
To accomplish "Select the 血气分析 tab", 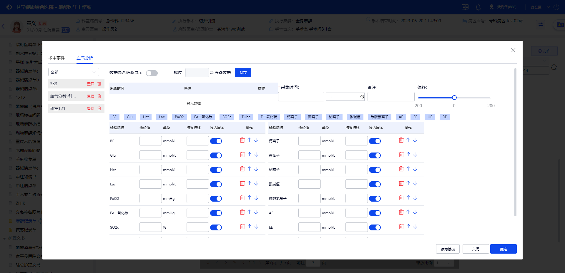I will click(x=85, y=58).
